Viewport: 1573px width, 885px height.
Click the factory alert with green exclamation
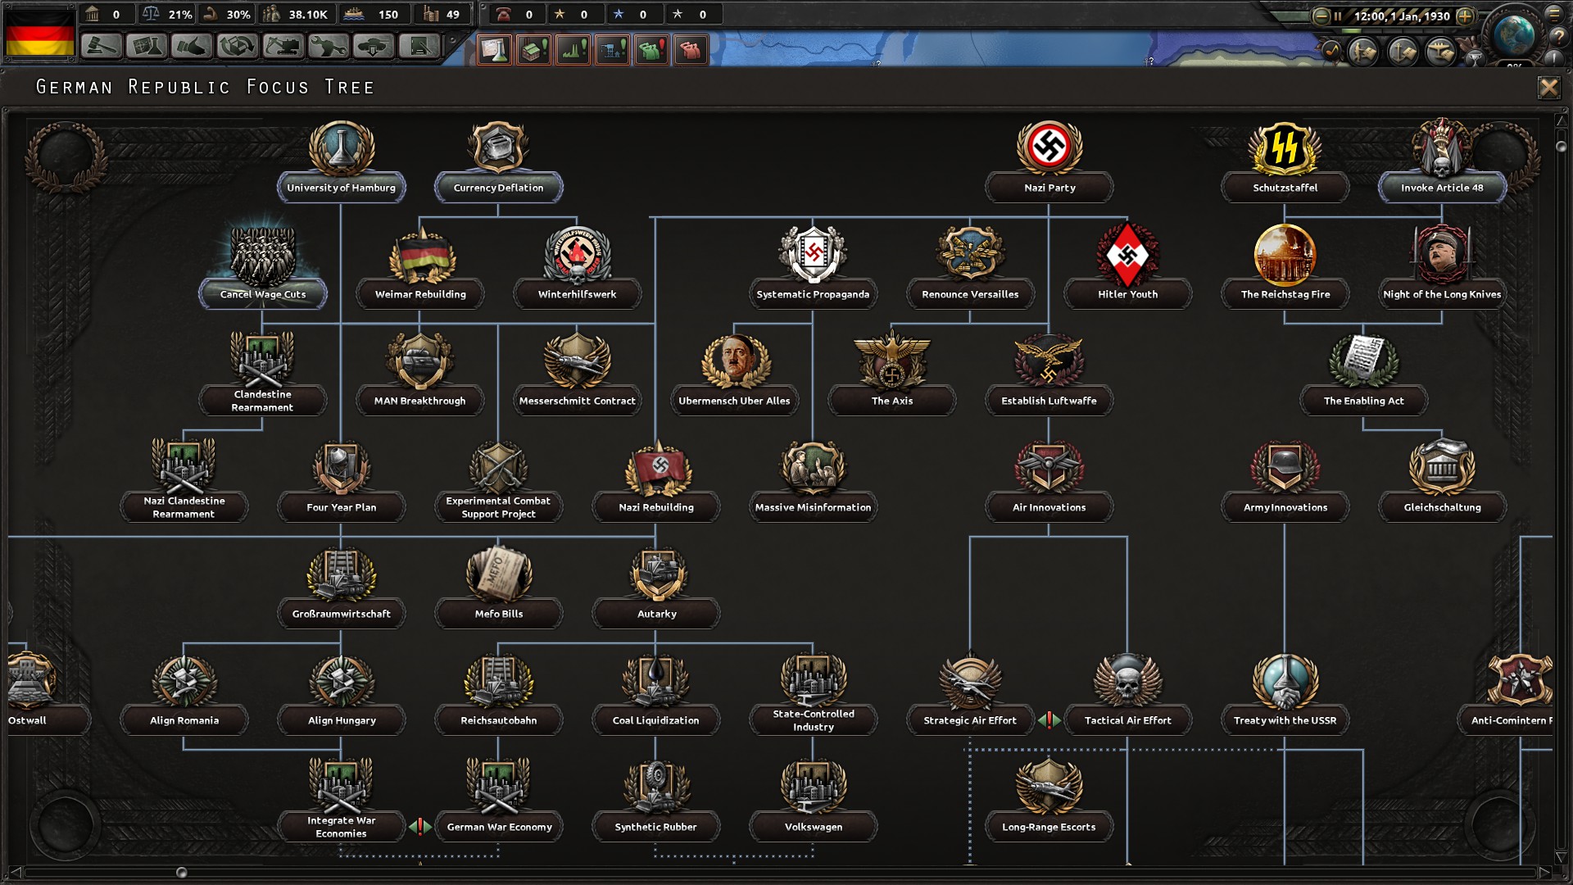[x=533, y=50]
